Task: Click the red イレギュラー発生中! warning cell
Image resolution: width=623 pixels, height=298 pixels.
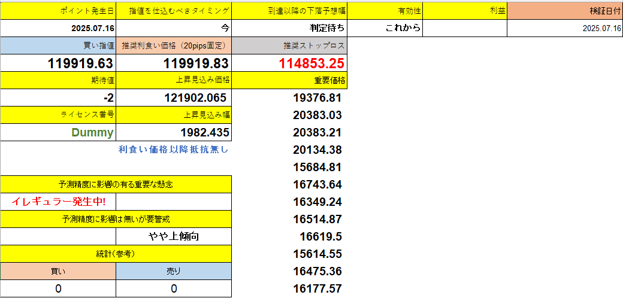Action: [58, 202]
